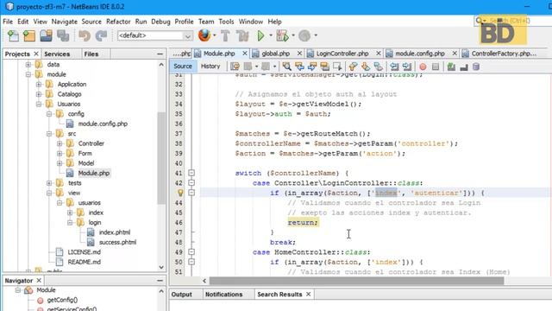
Task: Click the Shift Line Left icon
Action: [x=394, y=67]
